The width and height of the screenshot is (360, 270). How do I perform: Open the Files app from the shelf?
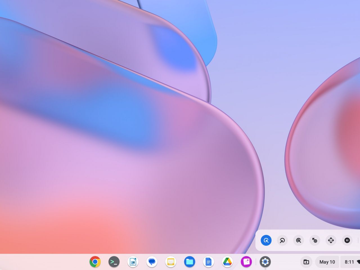(190, 262)
